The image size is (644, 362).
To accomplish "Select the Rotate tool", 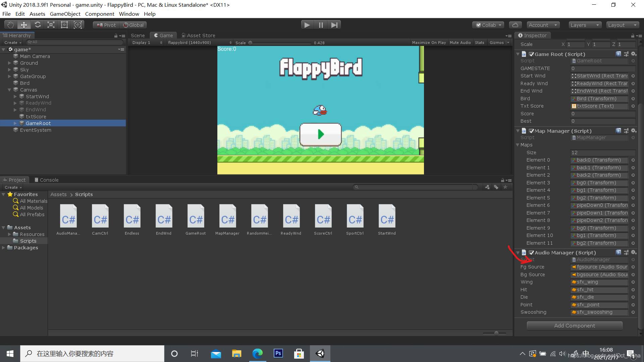I will 38,25.
